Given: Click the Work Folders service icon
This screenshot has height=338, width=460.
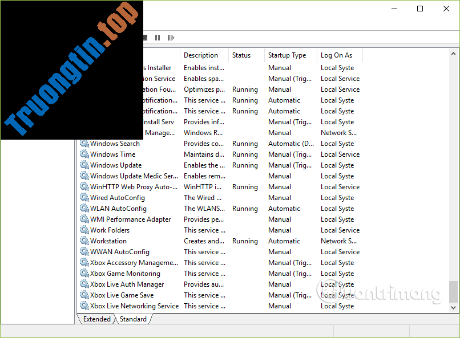Looking at the screenshot, I should click(x=84, y=230).
